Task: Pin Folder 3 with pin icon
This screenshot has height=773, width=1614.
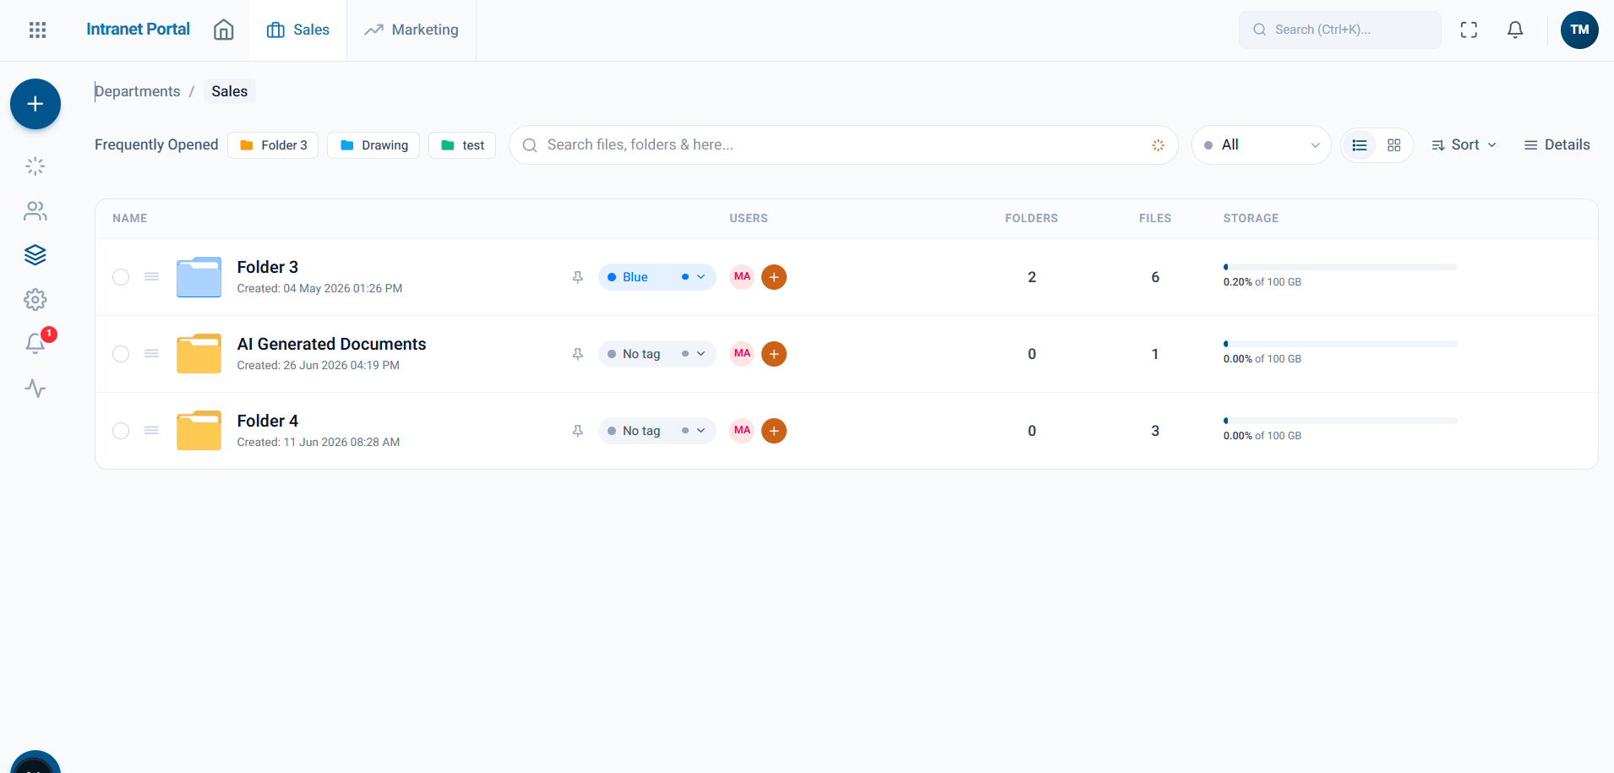Action: (x=578, y=277)
